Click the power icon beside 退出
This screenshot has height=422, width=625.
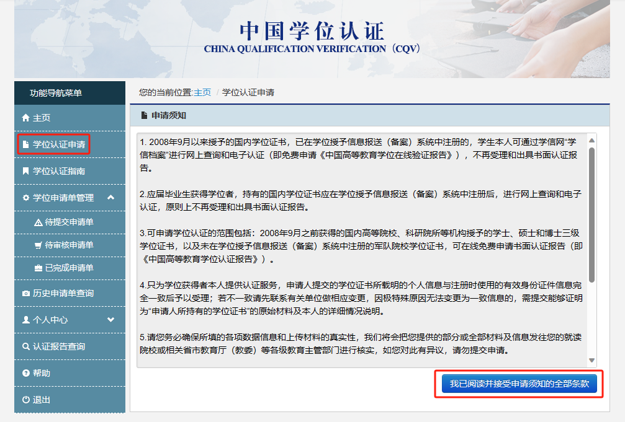(25, 400)
